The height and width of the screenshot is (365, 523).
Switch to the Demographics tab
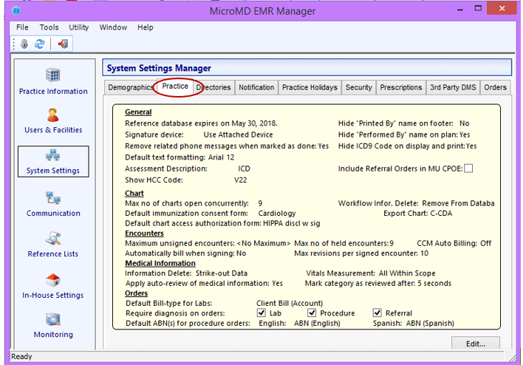click(x=131, y=87)
